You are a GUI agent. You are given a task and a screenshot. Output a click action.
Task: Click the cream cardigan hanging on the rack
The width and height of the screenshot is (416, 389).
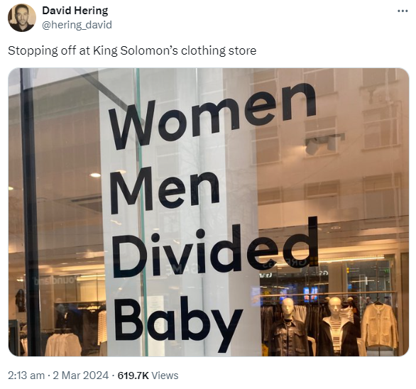pos(380,326)
